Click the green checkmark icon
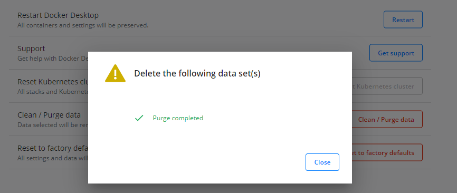 [139, 118]
